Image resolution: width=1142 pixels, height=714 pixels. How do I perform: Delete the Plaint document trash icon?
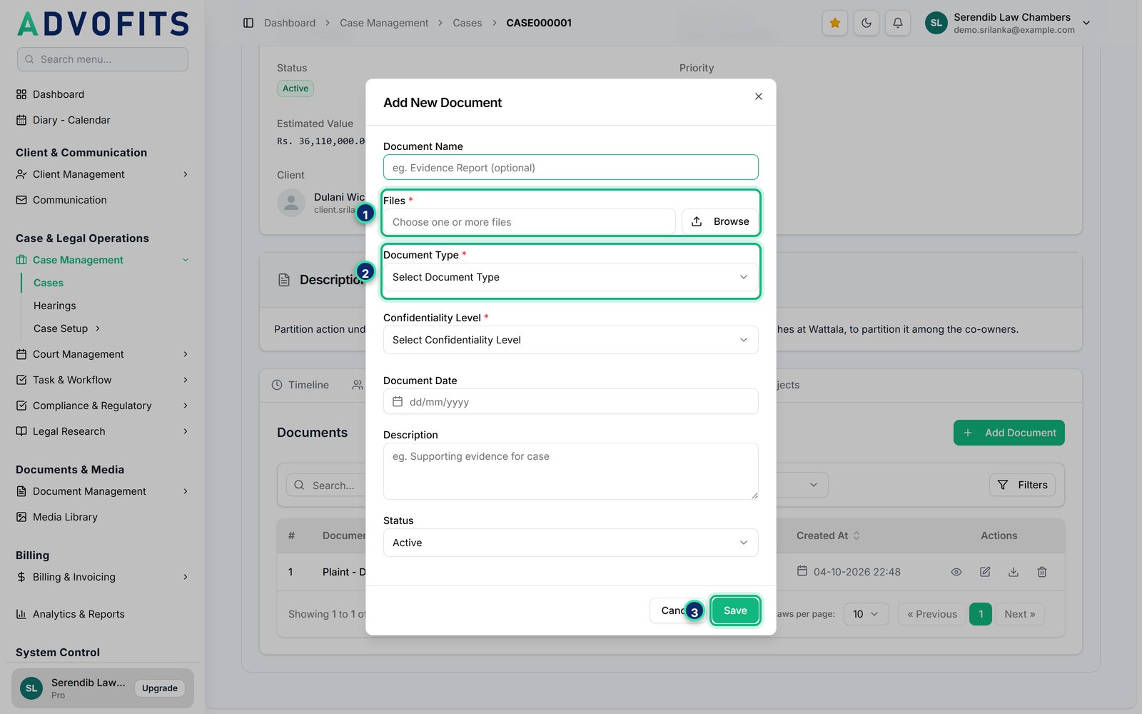coord(1042,572)
